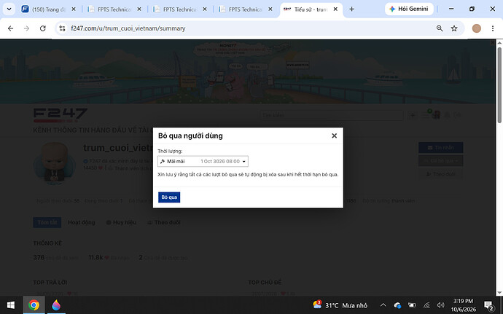Open the zoom magnifier icon in address bar
The height and width of the screenshot is (314, 503).
[440, 28]
